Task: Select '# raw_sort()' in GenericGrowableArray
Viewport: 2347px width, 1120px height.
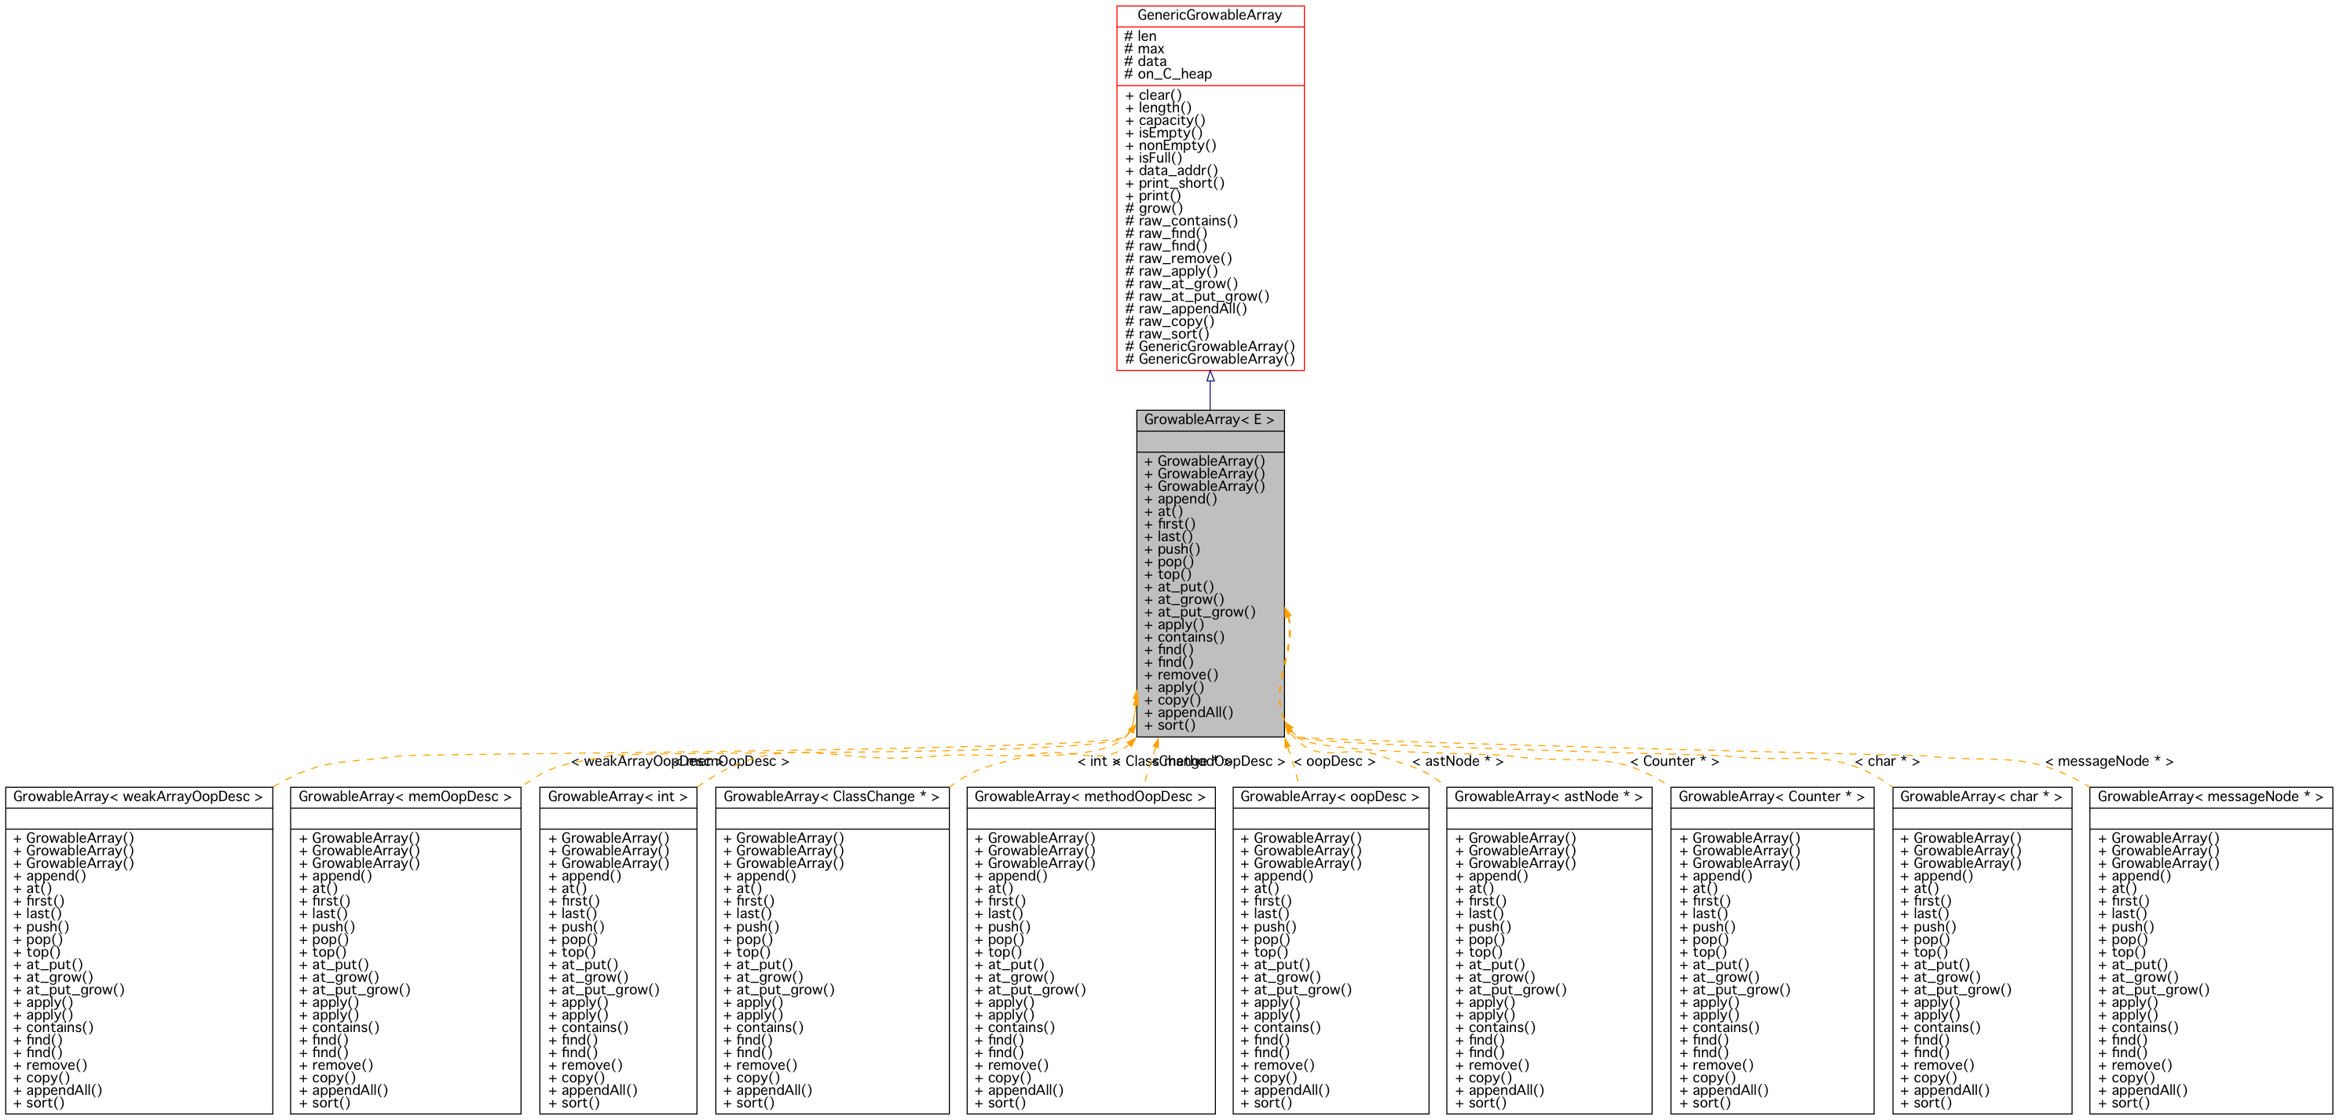Action: (x=1167, y=335)
